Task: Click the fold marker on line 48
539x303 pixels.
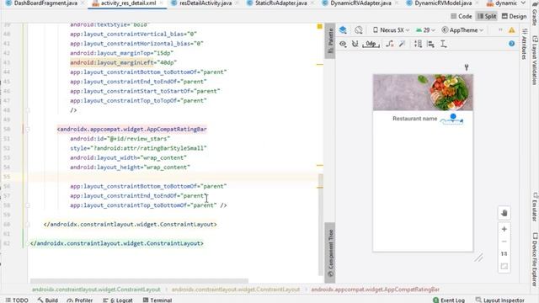Action: (28, 110)
